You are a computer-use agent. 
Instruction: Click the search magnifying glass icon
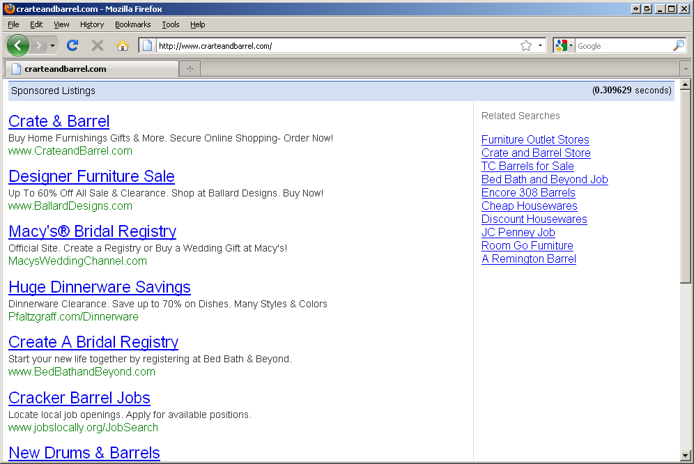pos(678,45)
